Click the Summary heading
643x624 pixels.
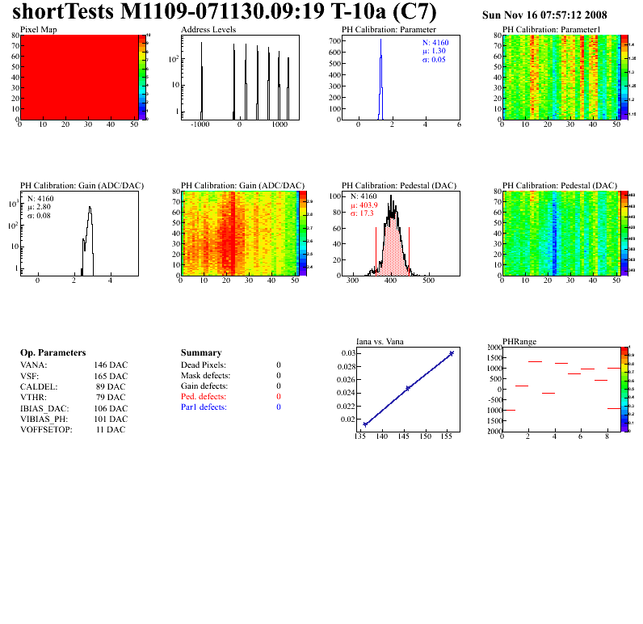pos(201,353)
